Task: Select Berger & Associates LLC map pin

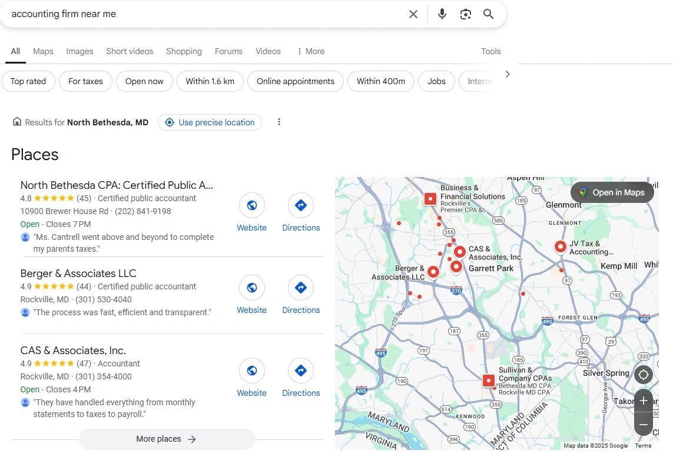Action: [433, 272]
